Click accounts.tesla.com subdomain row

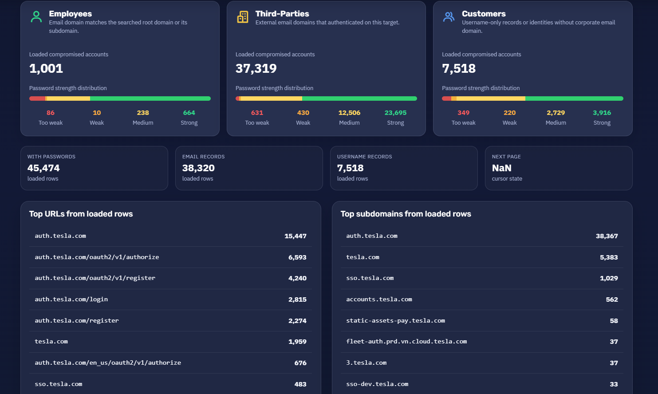pos(482,299)
